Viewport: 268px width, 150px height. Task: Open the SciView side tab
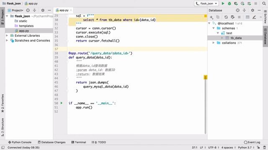click(x=265, y=16)
